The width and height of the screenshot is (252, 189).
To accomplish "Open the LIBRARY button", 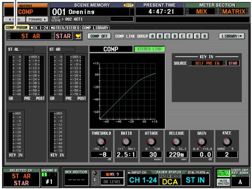I will (x=232, y=36).
